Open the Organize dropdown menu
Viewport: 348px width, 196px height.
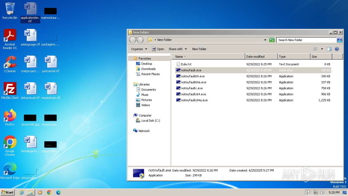[139, 49]
